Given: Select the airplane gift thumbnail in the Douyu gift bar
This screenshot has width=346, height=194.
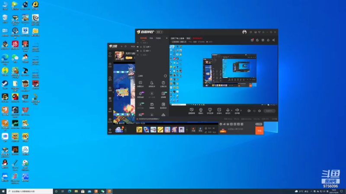Looking at the screenshot, I should pyautogui.click(x=154, y=130).
